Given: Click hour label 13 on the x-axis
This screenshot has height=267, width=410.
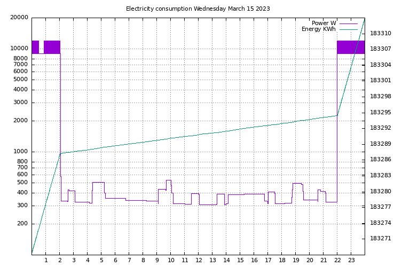Looking at the screenshot, I should tap(212, 260).
